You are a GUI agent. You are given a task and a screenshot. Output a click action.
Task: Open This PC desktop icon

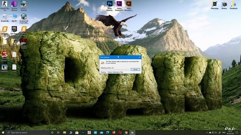(14, 18)
